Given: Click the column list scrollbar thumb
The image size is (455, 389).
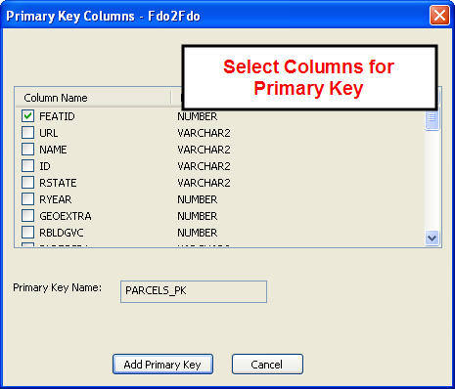Looking at the screenshot, I should pyautogui.click(x=432, y=119).
